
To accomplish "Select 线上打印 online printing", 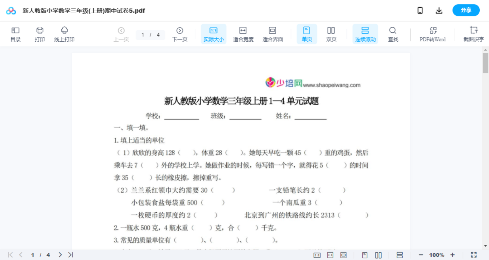I will tap(64, 34).
